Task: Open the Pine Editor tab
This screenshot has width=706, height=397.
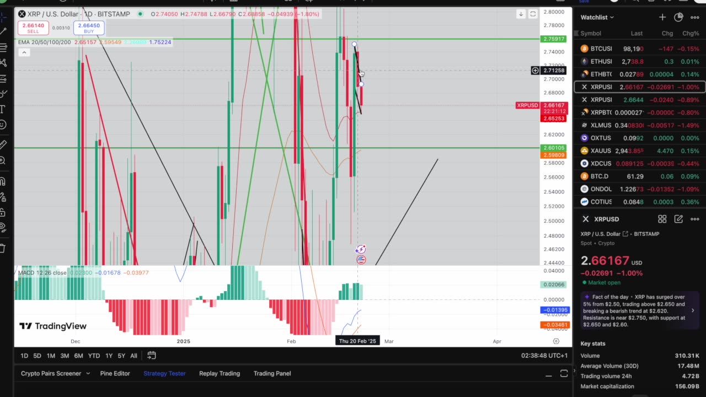Action: 115,373
